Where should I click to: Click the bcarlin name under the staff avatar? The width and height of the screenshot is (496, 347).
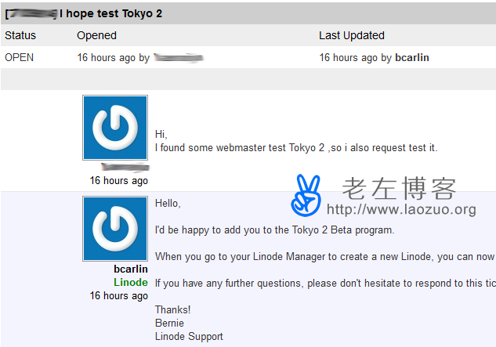point(130,269)
